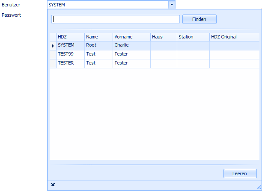
Task: Open the Benutzer dropdown arrow
Action: tap(172, 5)
